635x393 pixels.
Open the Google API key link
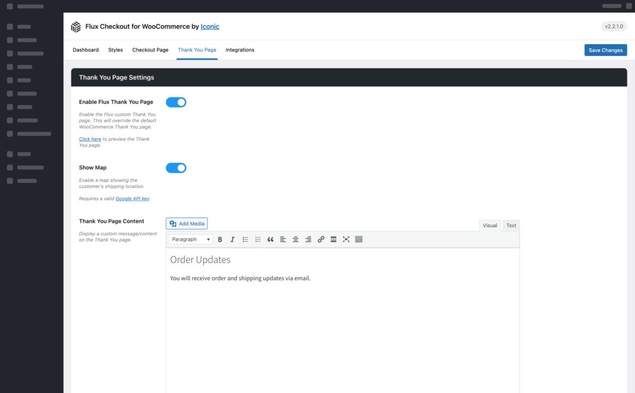(132, 199)
